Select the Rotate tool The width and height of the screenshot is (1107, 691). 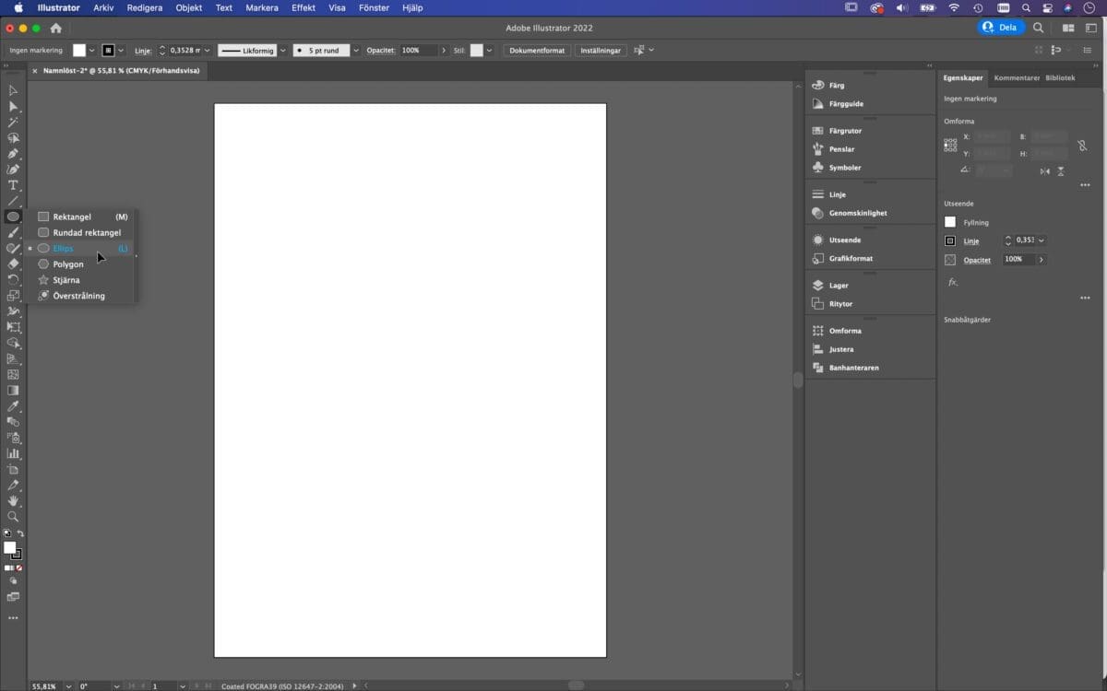13,279
